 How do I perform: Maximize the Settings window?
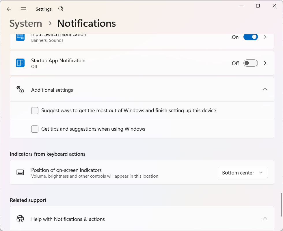click(258, 6)
